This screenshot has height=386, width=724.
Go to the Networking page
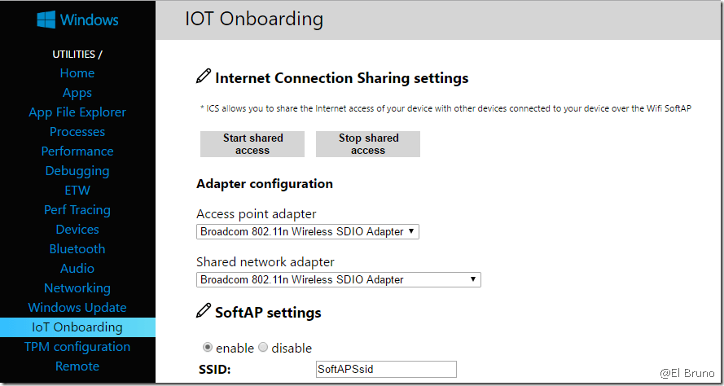77,288
